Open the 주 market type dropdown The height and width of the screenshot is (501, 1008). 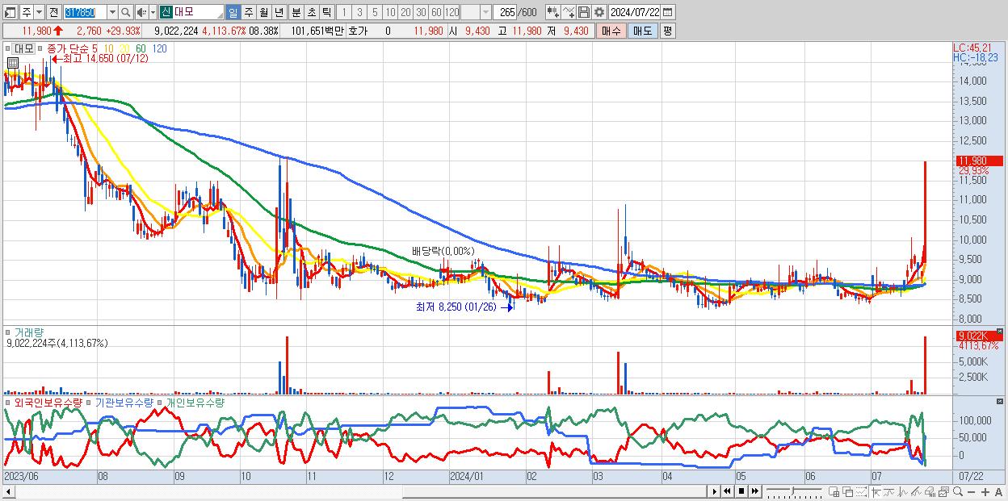coord(40,12)
